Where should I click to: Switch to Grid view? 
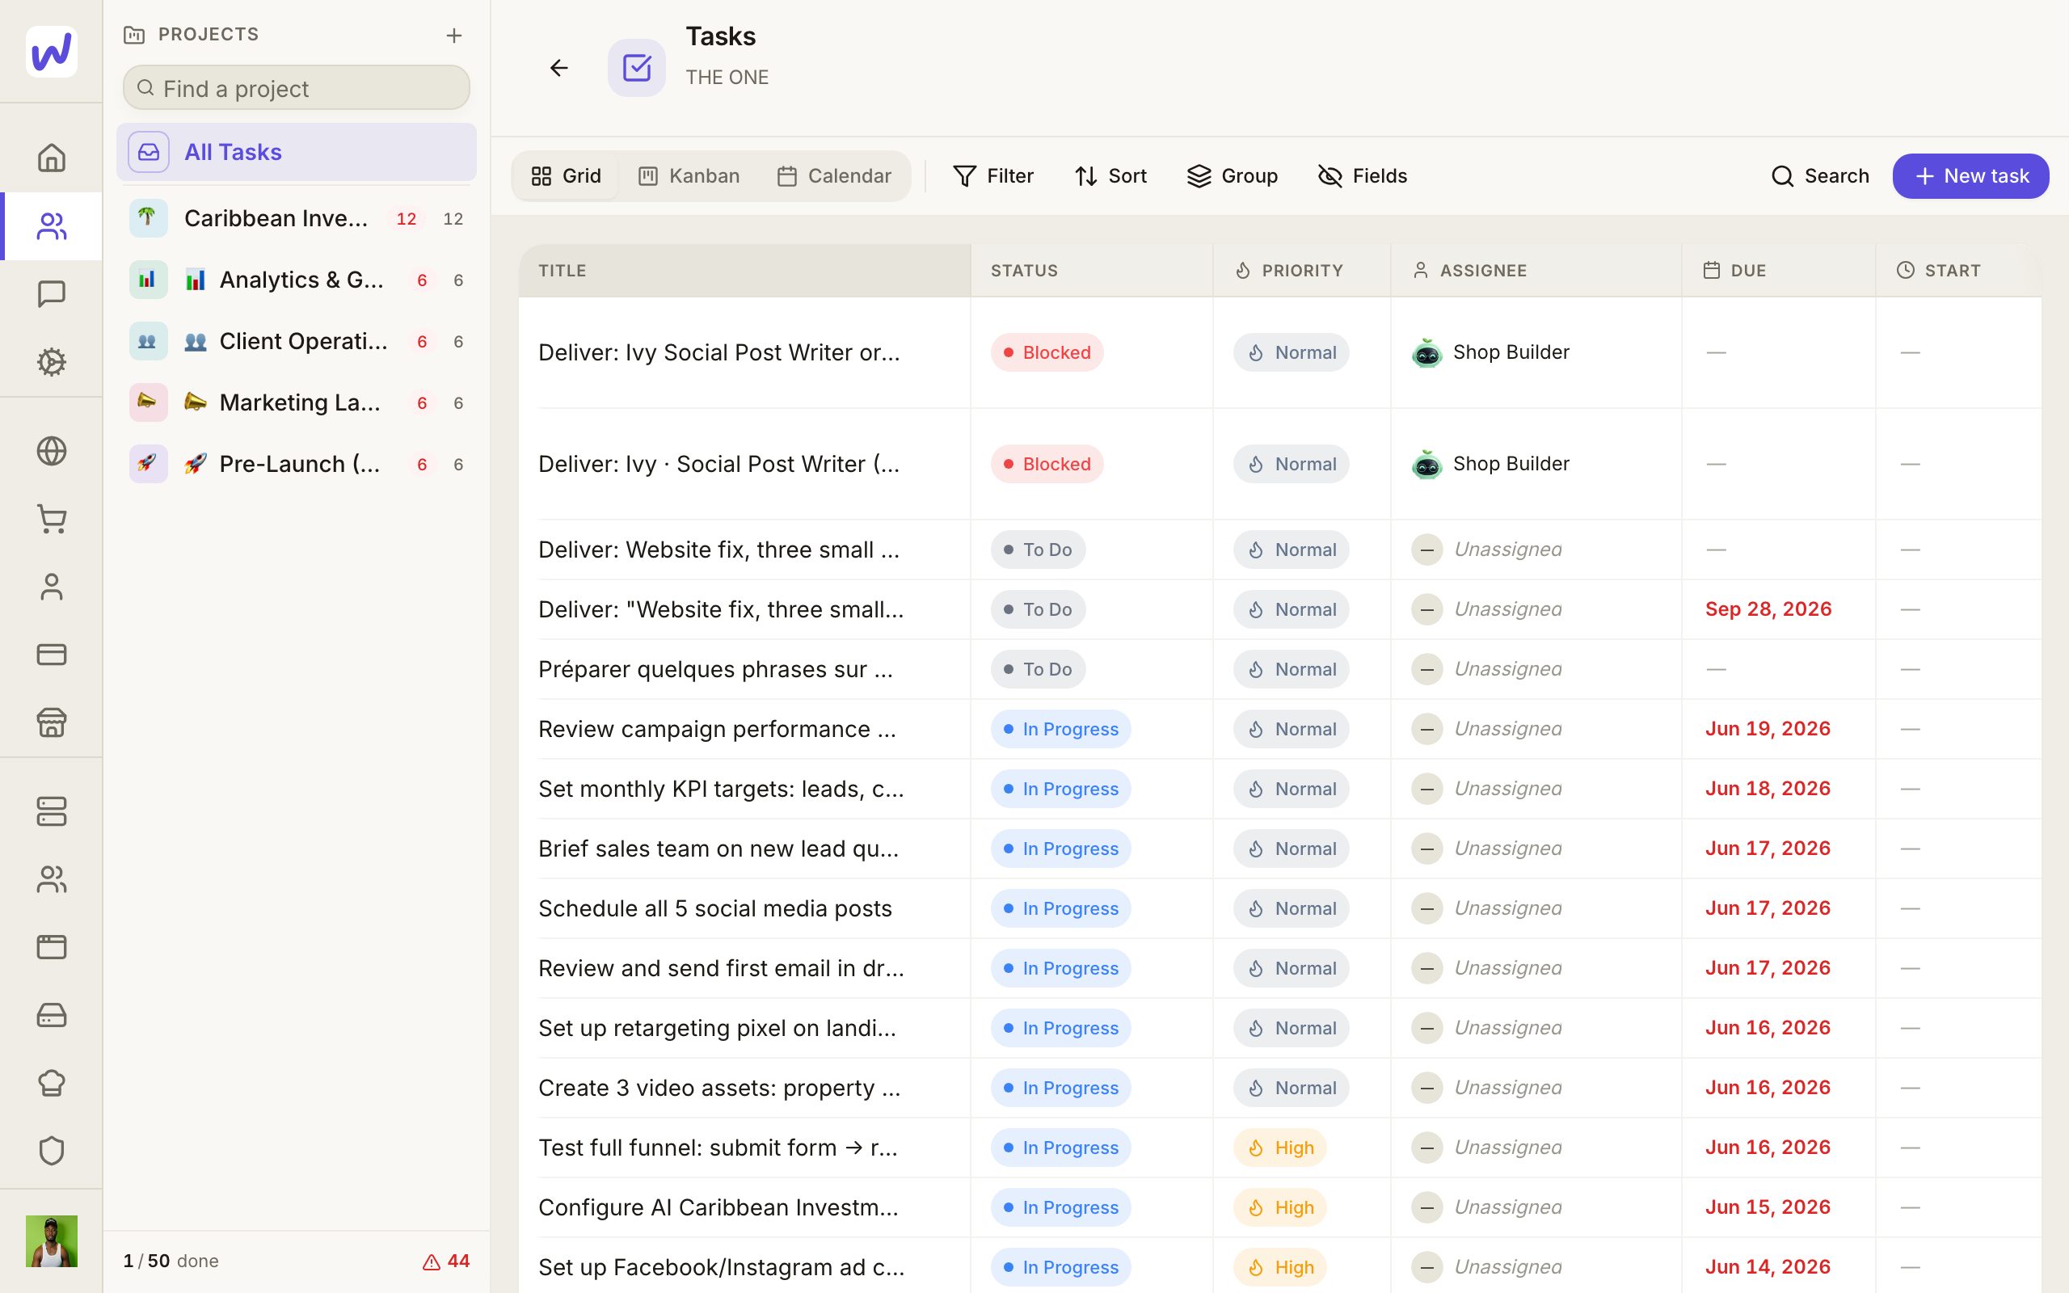566,176
